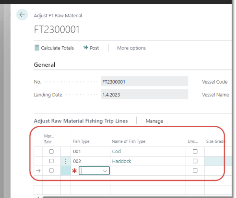Open the three-dot menu on Haddock row
This screenshot has width=236, height=198.
[66, 161]
